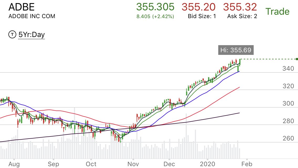The image size is (298, 168).
Task: Click the Feb date axis label
Action: click(x=247, y=164)
